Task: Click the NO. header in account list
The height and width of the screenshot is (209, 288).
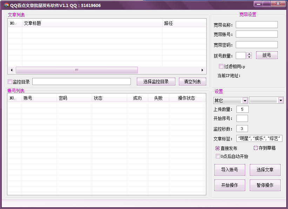Action: [15, 98]
